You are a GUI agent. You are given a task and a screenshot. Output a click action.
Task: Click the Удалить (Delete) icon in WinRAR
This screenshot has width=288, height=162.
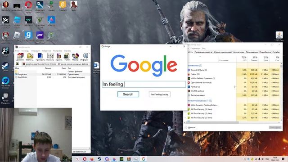(59, 57)
